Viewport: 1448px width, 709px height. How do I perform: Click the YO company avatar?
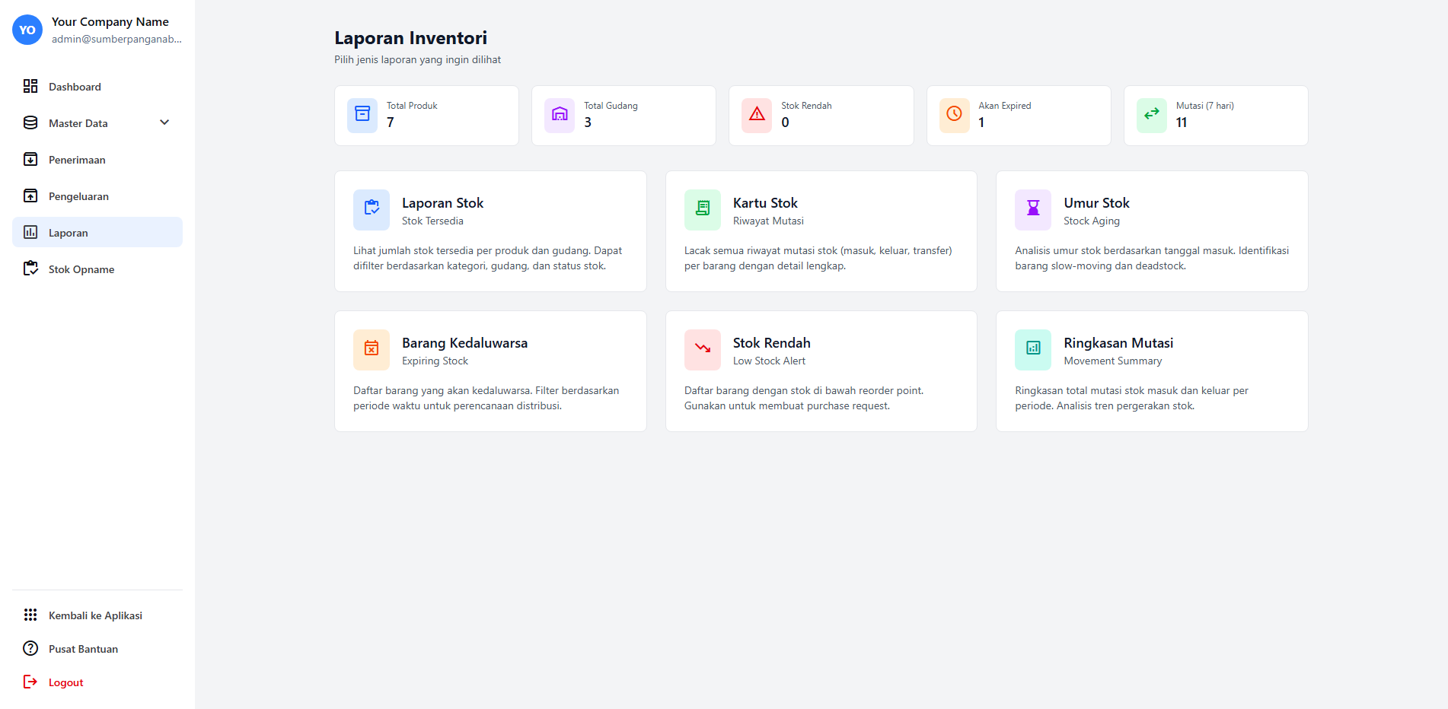click(x=27, y=30)
